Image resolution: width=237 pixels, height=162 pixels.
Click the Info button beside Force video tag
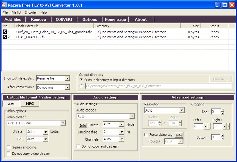coord(179,135)
